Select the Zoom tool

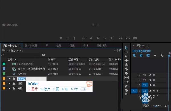(x=126, y=94)
